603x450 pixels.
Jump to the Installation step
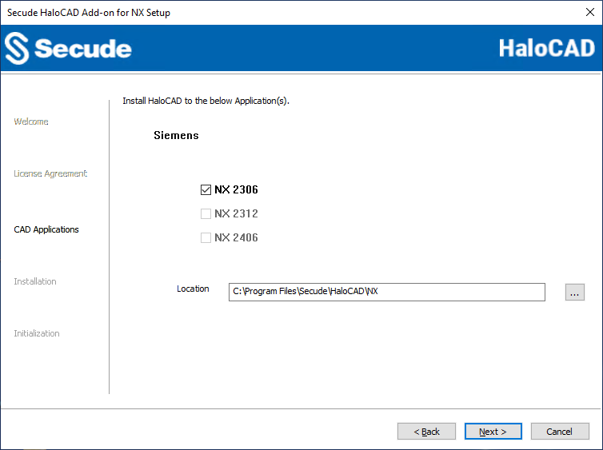point(35,281)
